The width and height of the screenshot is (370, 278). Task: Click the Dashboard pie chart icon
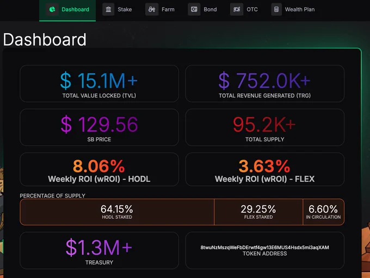[x=52, y=9]
